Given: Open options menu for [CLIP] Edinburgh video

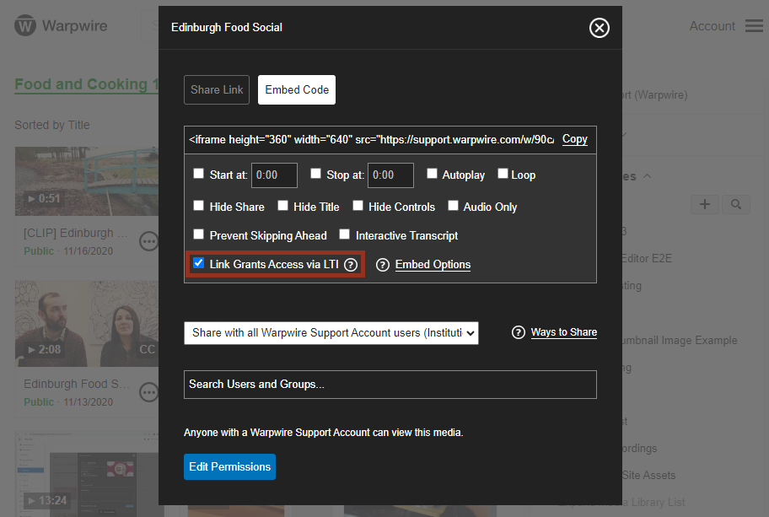Looking at the screenshot, I should 148,241.
